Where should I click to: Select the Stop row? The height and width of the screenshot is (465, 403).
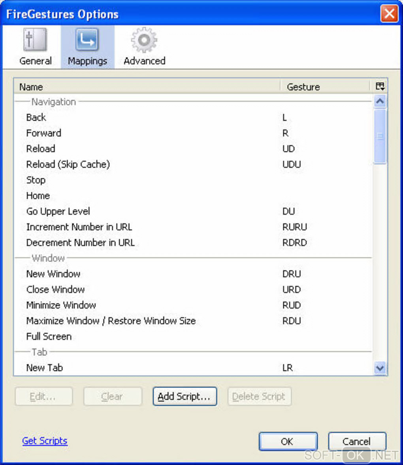pos(193,180)
